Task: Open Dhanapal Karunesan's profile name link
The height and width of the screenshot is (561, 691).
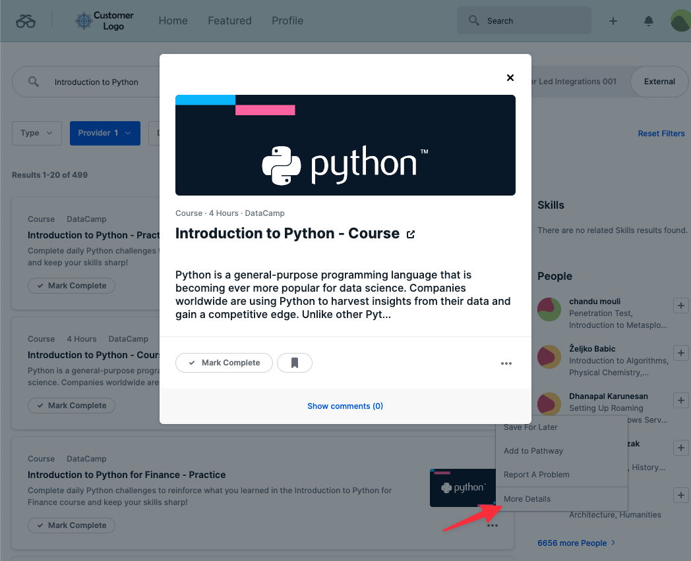Action: tap(608, 396)
